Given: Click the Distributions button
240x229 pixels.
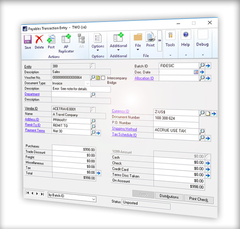Looking at the screenshot, I should 169,196.
